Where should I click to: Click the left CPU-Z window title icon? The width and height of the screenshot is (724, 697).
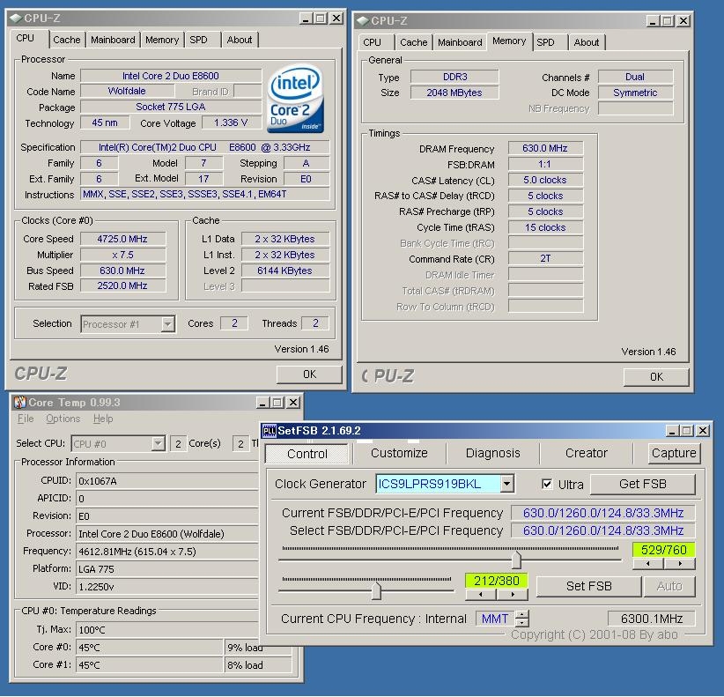[16, 18]
